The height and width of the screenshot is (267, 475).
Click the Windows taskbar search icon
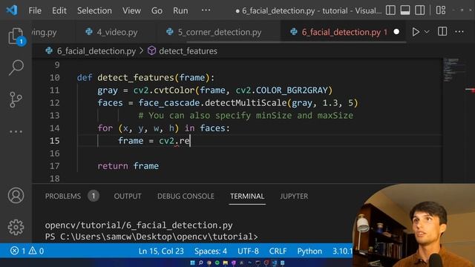pyautogui.click(x=200, y=263)
